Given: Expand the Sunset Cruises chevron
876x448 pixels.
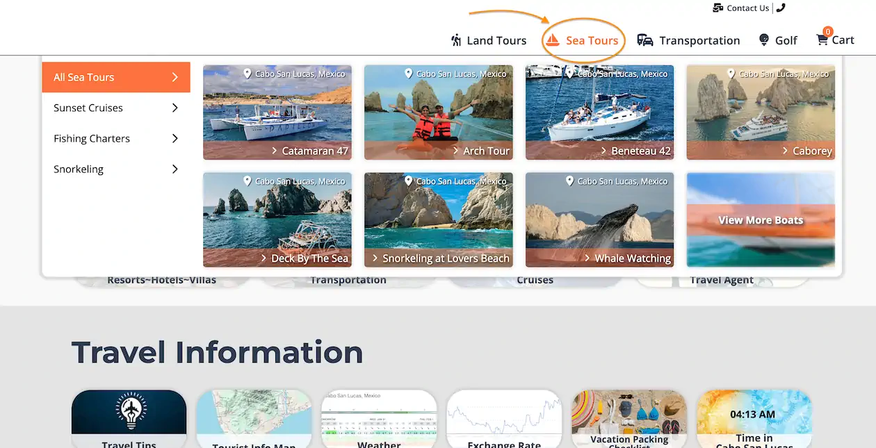Looking at the screenshot, I should click(175, 108).
